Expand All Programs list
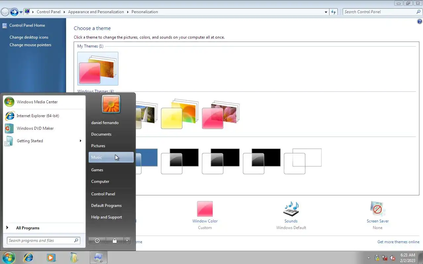The height and width of the screenshot is (264, 423). point(44,228)
